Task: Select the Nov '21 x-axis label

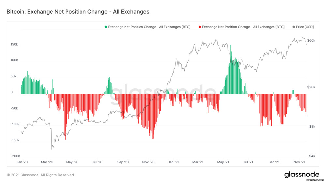Action: pyautogui.click(x=299, y=162)
